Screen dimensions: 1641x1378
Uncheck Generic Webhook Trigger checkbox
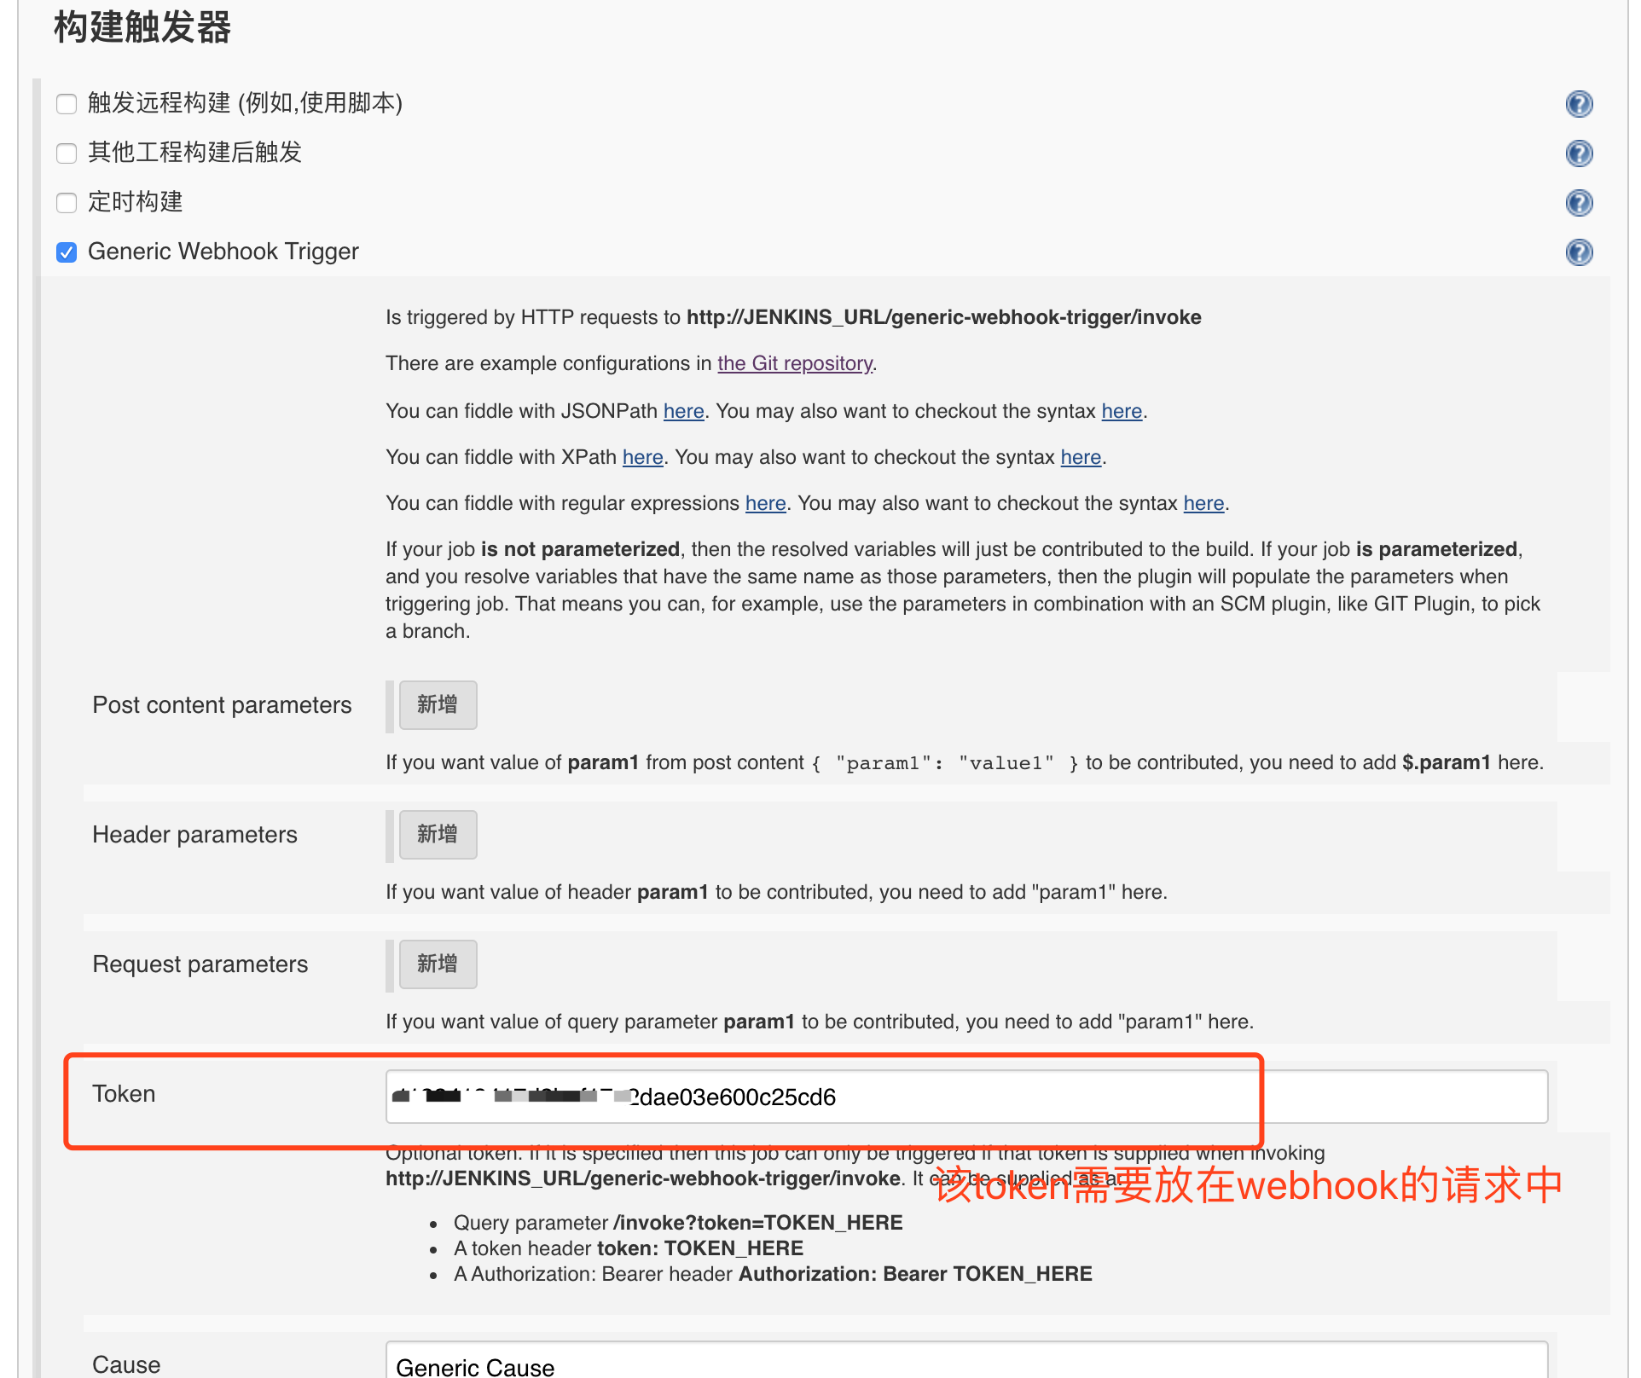[67, 252]
